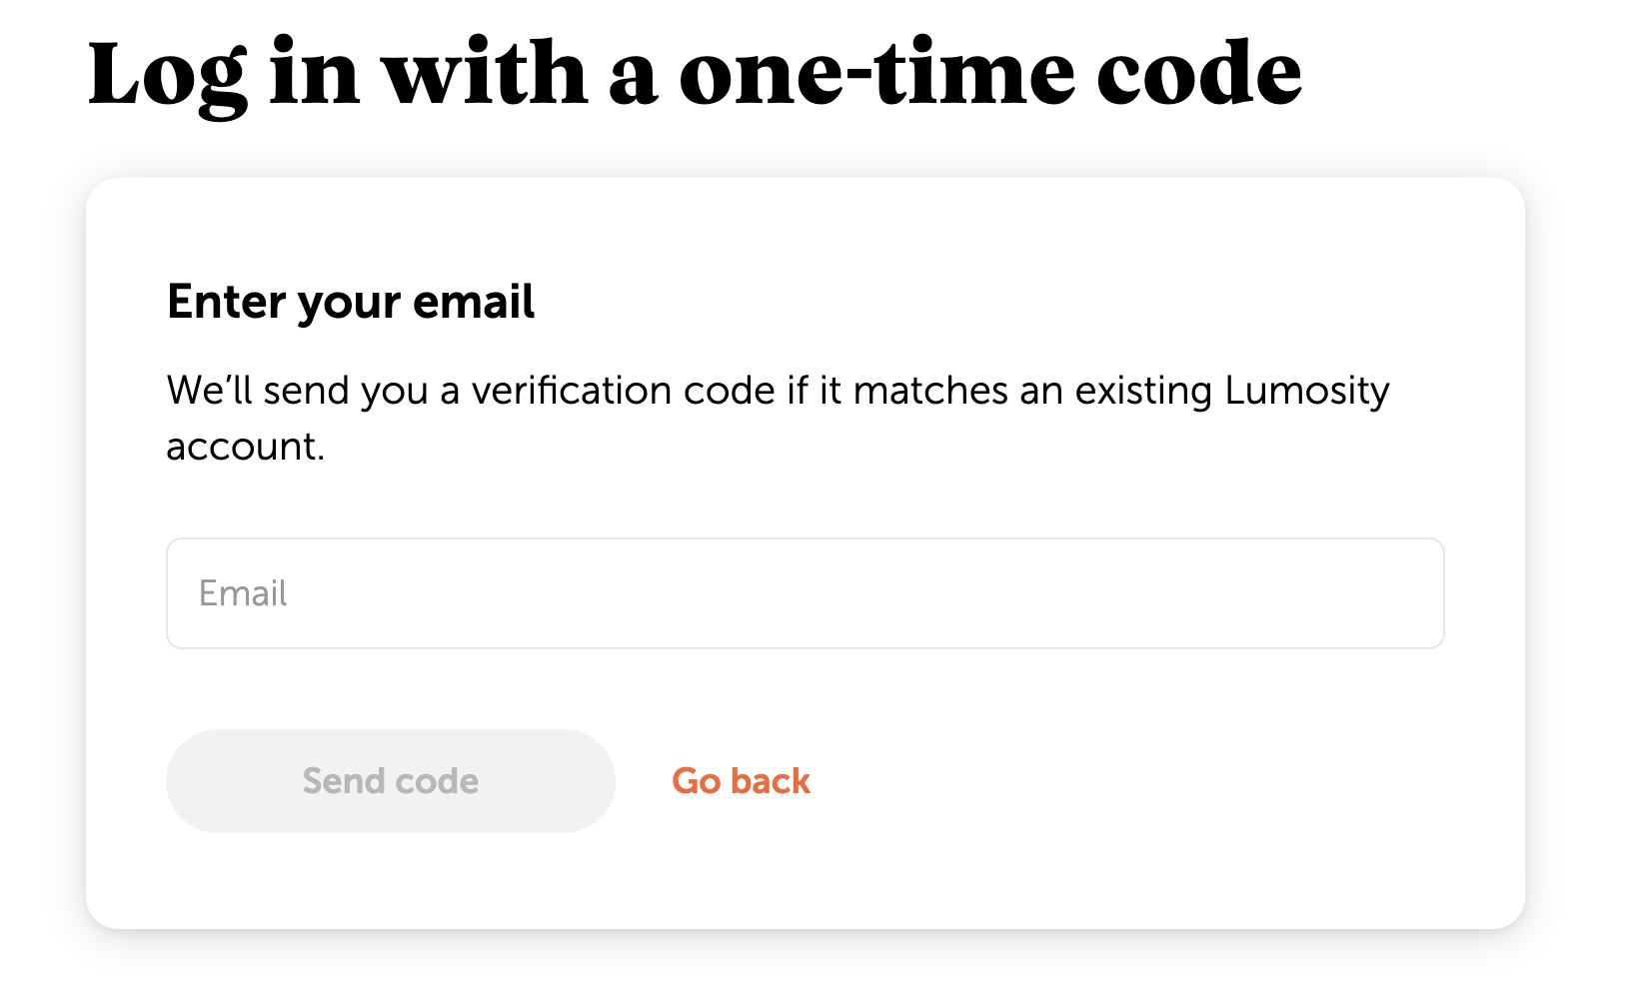Click the word 'with' in the page title
This screenshot has width=1647, height=991.
click(x=486, y=74)
